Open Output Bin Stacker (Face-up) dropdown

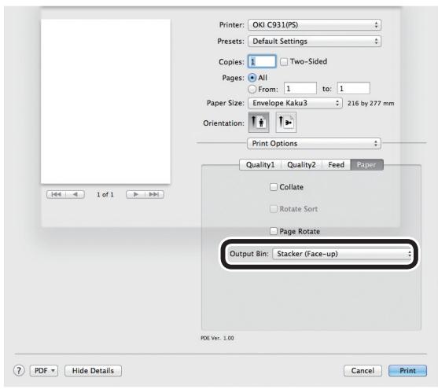coord(343,254)
